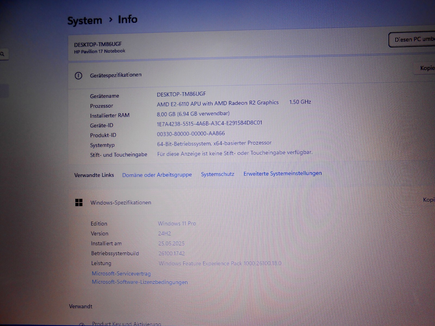
Task: Select Geräte-ID value 1E7A4238-5515-4A6B-A3C4-E291584D8C01
Action: point(209,123)
